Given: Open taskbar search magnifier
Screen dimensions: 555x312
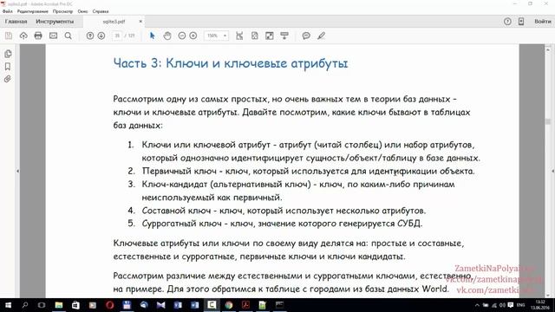Looking at the screenshot, I should pos(25,305).
